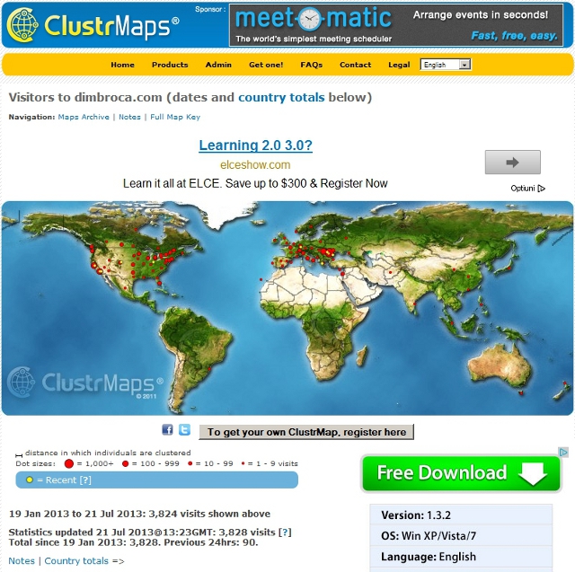The image size is (575, 572).
Task: Click the world visitor map image
Action: [x=287, y=308]
